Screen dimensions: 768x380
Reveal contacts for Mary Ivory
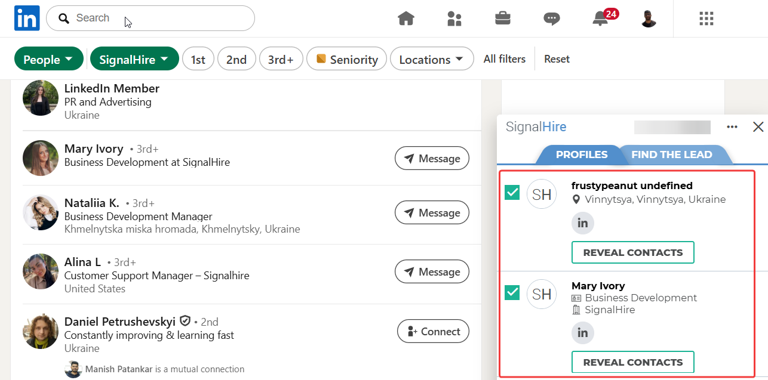pyautogui.click(x=632, y=362)
